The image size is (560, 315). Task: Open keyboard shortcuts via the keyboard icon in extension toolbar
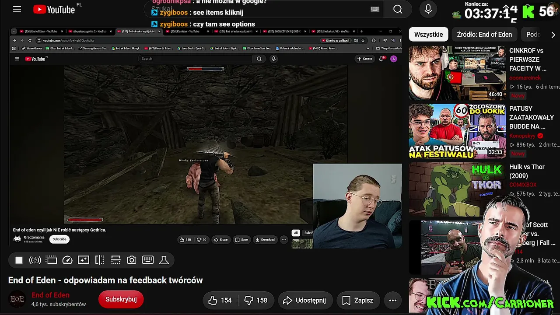[148, 260]
